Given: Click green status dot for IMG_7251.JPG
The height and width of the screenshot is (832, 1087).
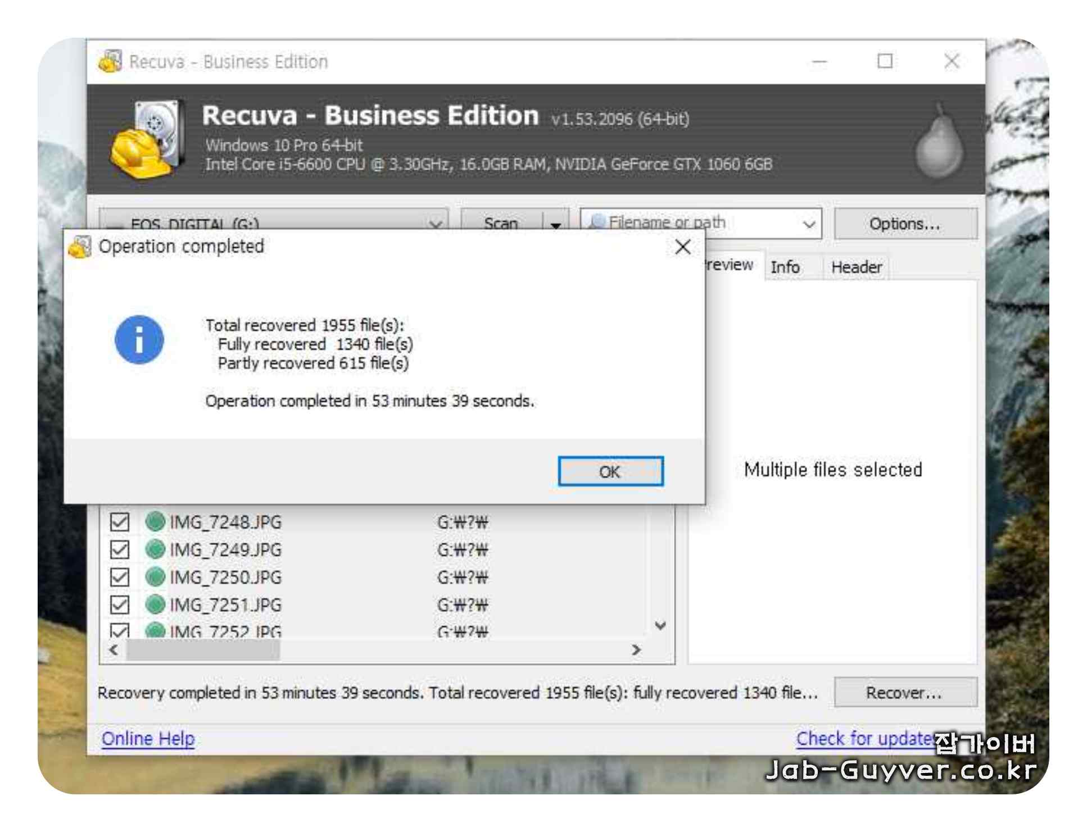Looking at the screenshot, I should point(155,604).
